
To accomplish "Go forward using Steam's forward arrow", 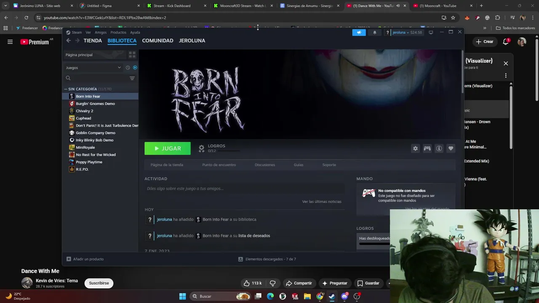I will coord(77,40).
